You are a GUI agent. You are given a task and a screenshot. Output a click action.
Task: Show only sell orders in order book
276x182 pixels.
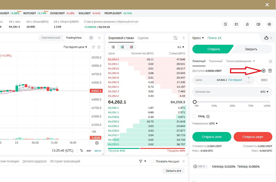coord(131,47)
